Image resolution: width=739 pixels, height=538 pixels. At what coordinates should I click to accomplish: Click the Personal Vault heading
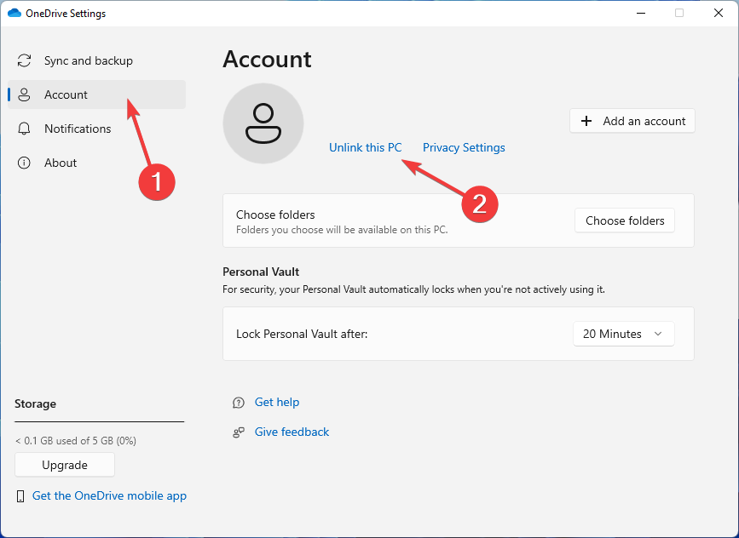click(261, 272)
